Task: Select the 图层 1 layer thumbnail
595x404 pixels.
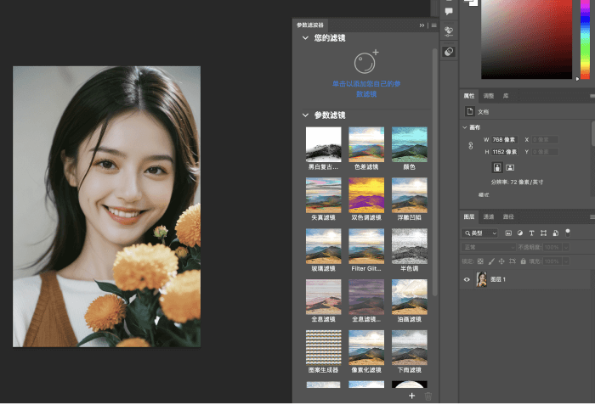Action: [x=482, y=279]
